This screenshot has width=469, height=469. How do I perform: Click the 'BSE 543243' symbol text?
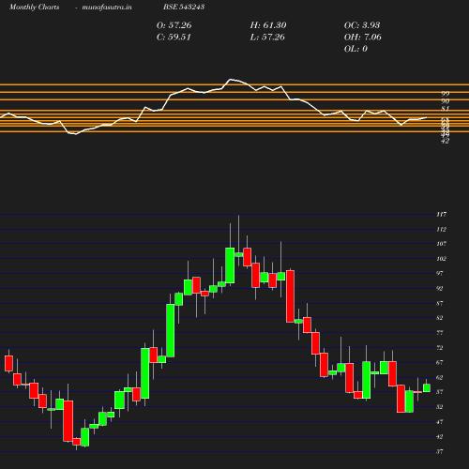[x=184, y=7]
